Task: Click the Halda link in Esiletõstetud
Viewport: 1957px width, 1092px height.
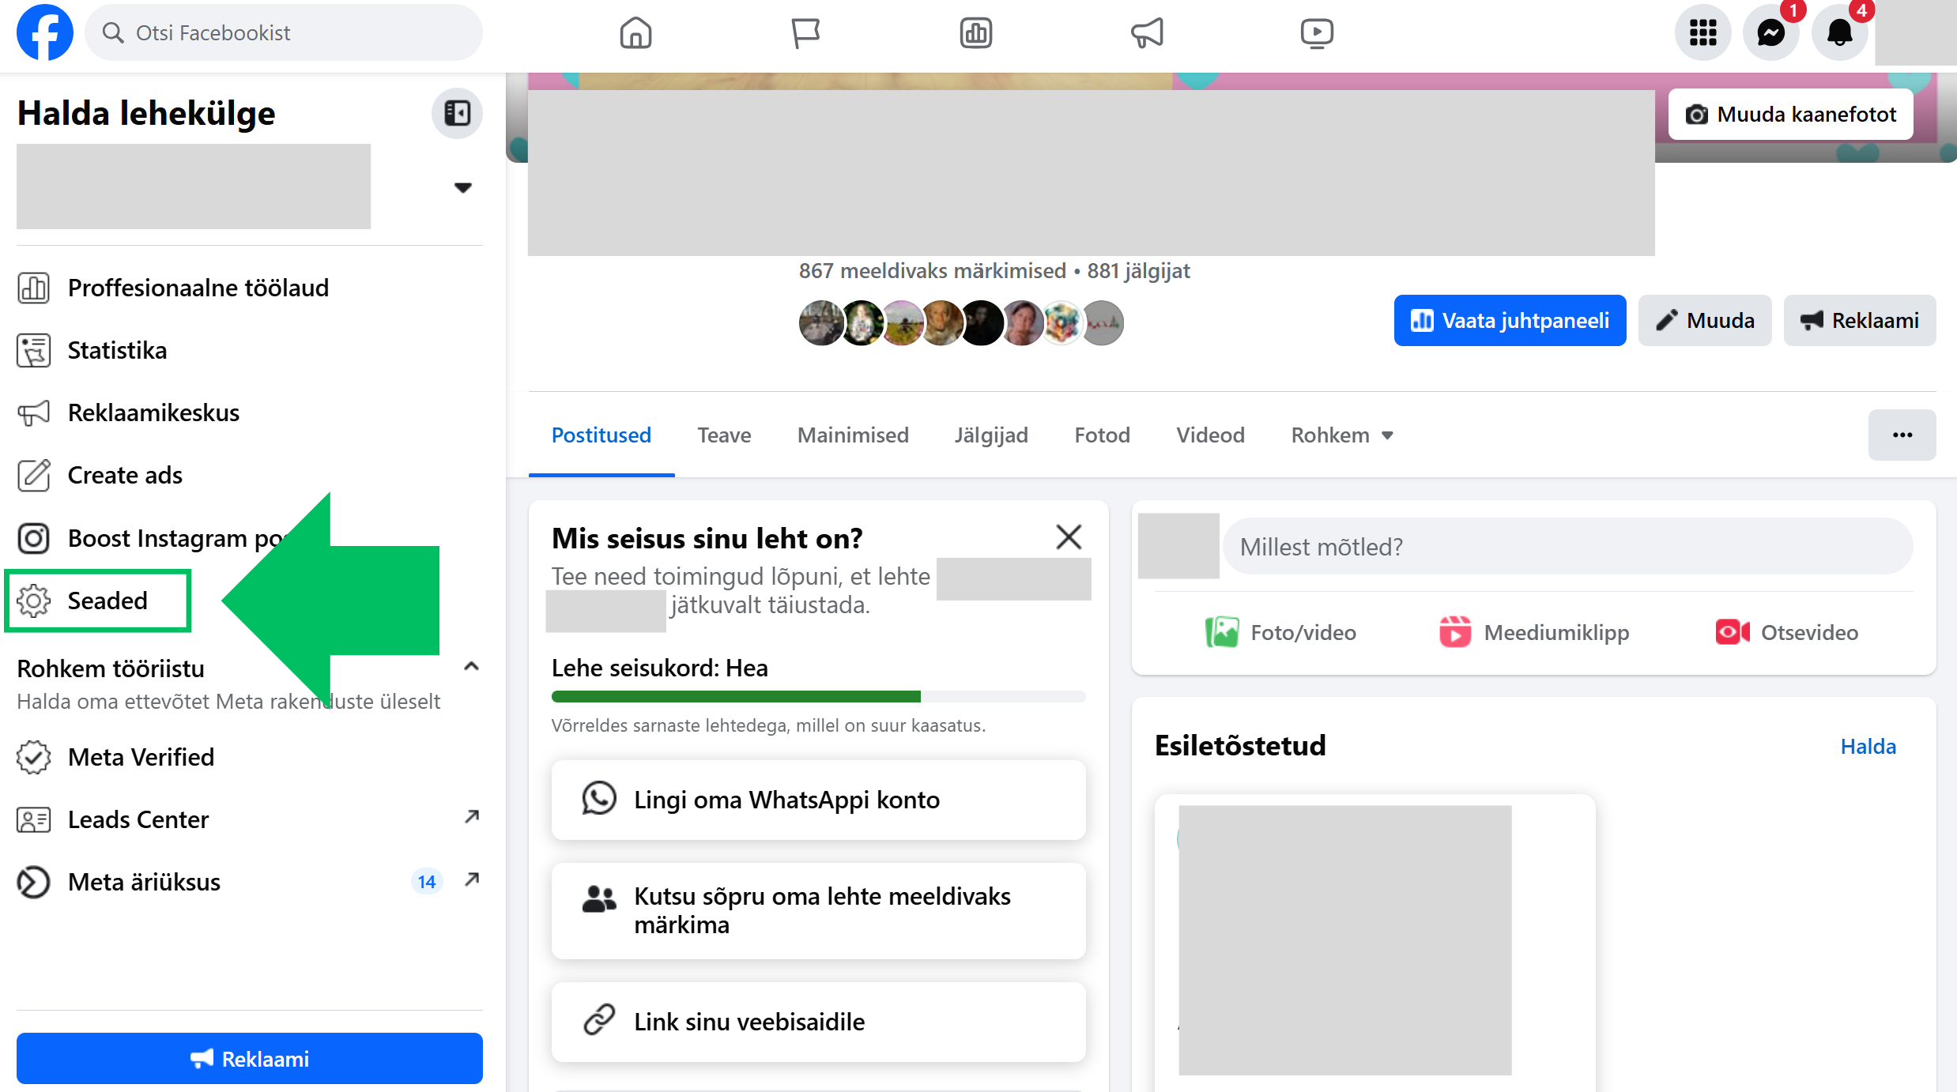Action: click(x=1868, y=746)
